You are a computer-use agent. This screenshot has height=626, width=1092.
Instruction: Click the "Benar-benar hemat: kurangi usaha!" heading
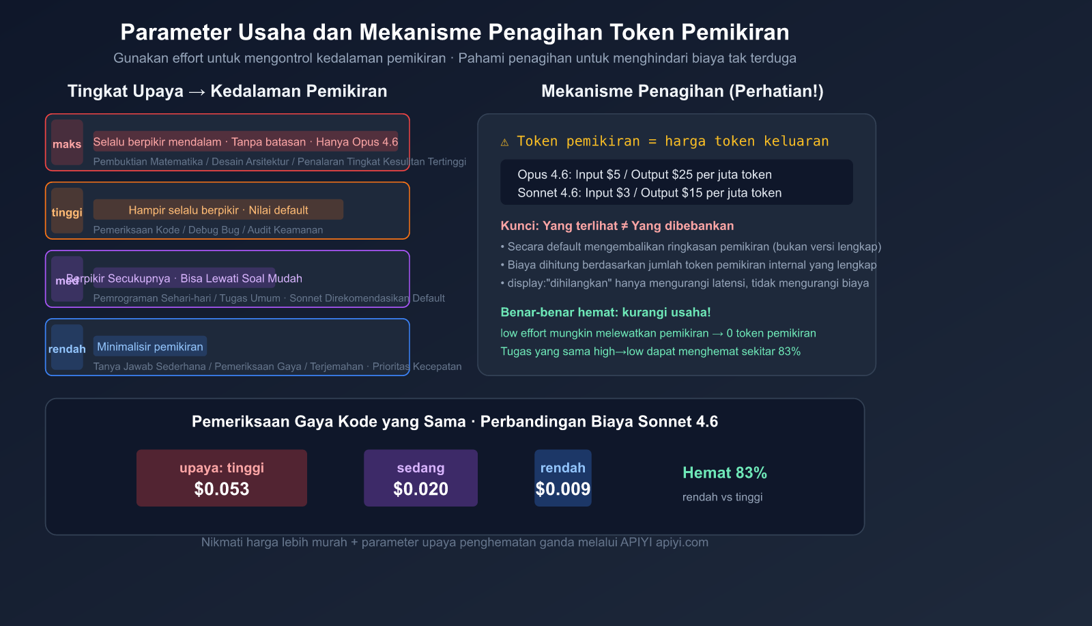pyautogui.click(x=605, y=312)
